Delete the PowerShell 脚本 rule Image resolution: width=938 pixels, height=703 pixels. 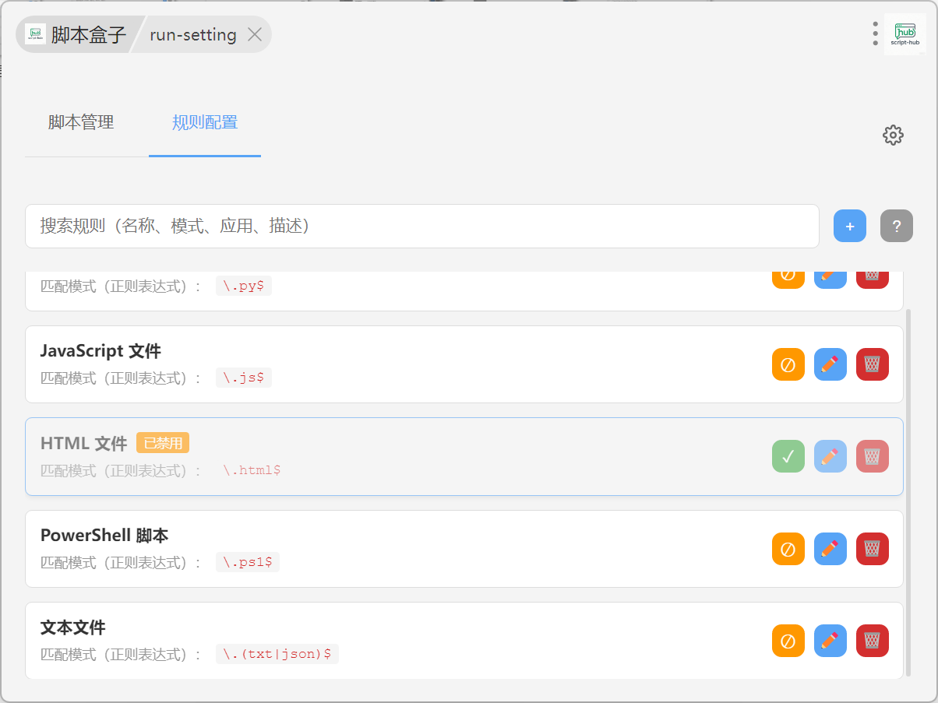click(x=873, y=549)
